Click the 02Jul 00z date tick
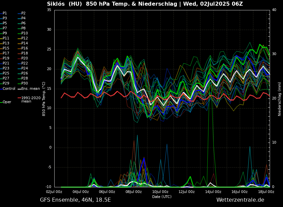 [x=54, y=192]
